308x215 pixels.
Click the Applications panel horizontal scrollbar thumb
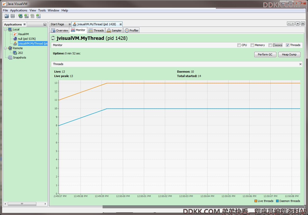click(22, 204)
